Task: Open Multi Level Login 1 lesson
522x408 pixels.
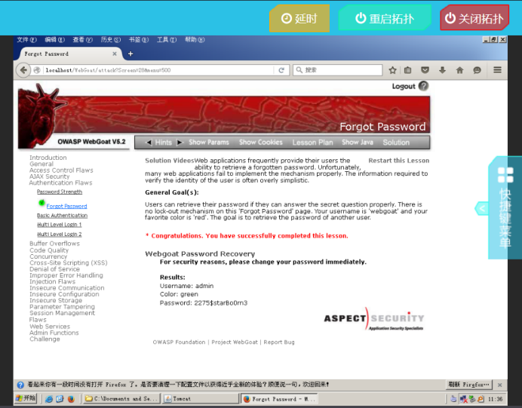Action: tap(60, 225)
